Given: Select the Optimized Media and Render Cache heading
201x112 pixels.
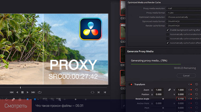Looking at the screenshot, I should pos(144,2).
